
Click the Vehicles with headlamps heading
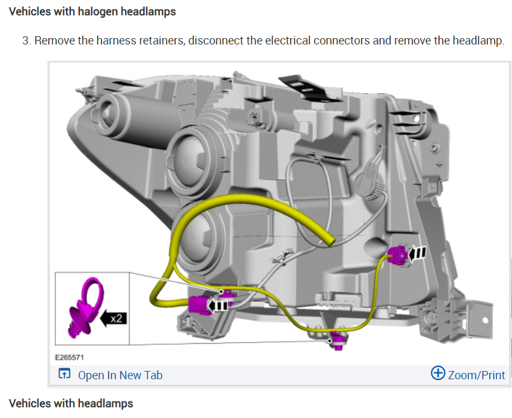coord(71,403)
